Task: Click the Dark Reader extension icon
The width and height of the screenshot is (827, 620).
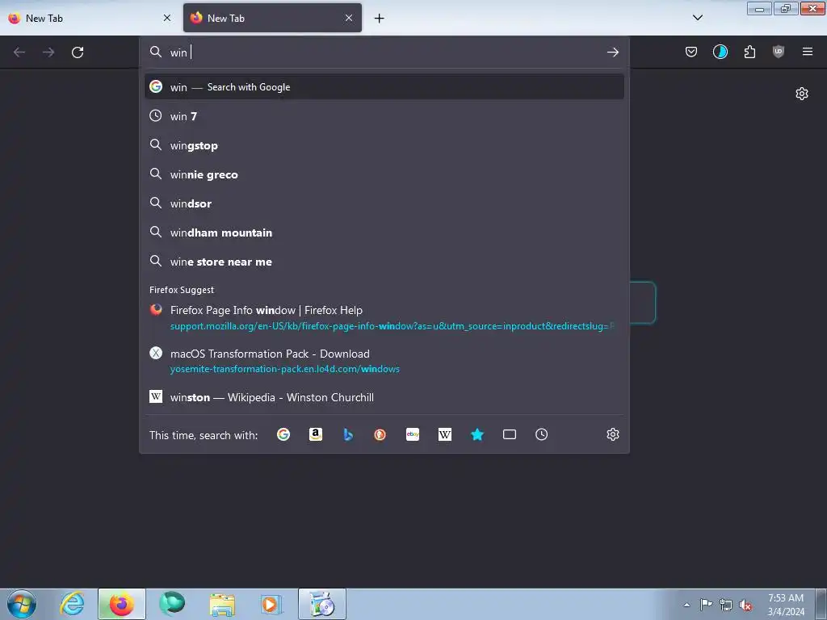Action: coord(720,52)
